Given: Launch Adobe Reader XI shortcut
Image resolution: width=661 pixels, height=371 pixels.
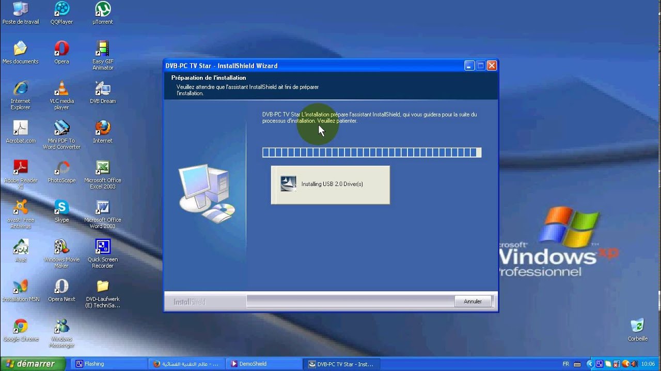Looking at the screenshot, I should point(20,175).
